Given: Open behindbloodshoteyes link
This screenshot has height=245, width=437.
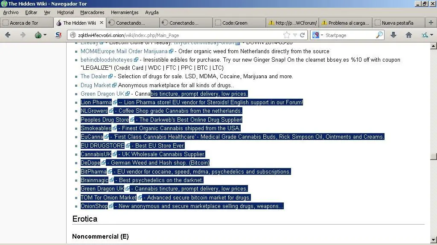Looking at the screenshot, I should click(106, 60).
